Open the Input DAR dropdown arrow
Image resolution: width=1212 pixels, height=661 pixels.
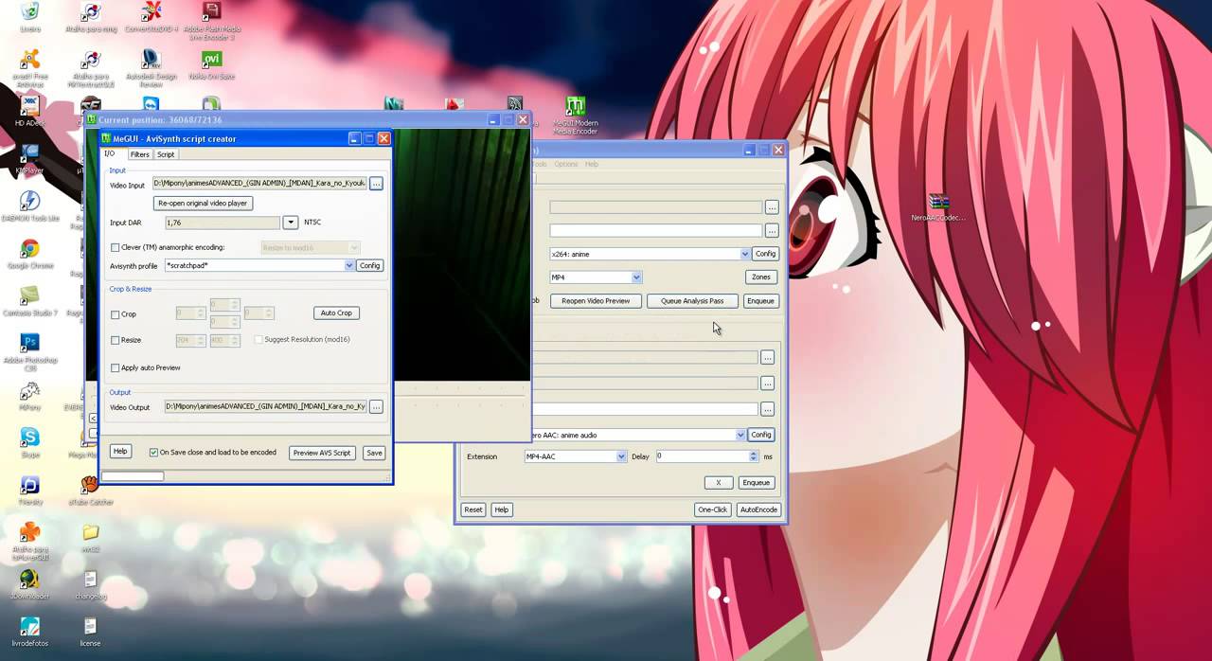coord(291,223)
